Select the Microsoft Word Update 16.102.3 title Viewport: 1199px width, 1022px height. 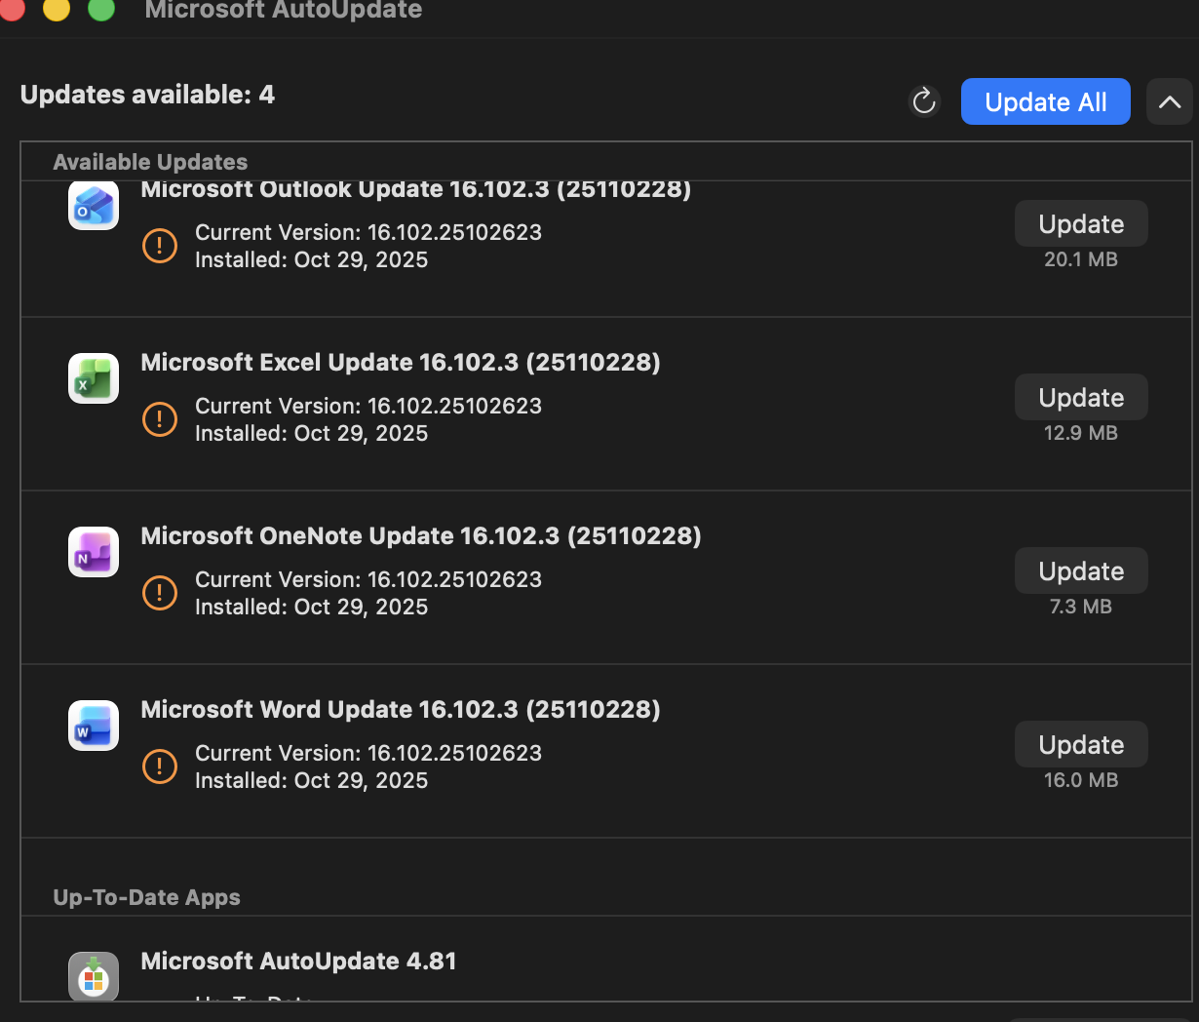(x=401, y=710)
